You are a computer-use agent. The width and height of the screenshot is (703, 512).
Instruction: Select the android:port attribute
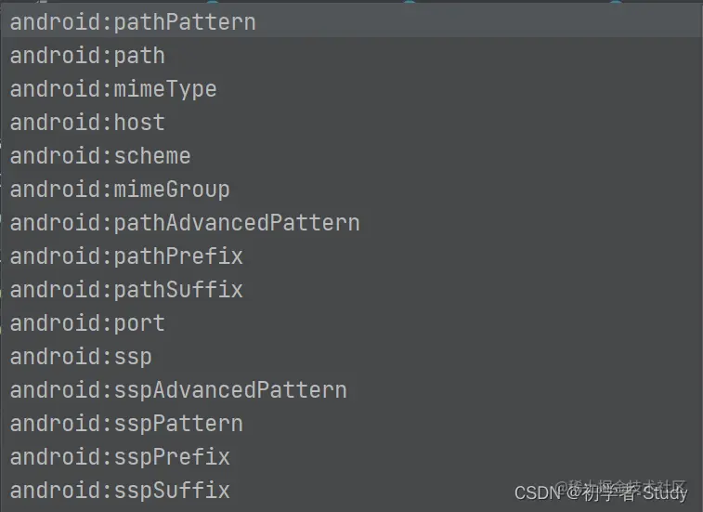click(87, 323)
